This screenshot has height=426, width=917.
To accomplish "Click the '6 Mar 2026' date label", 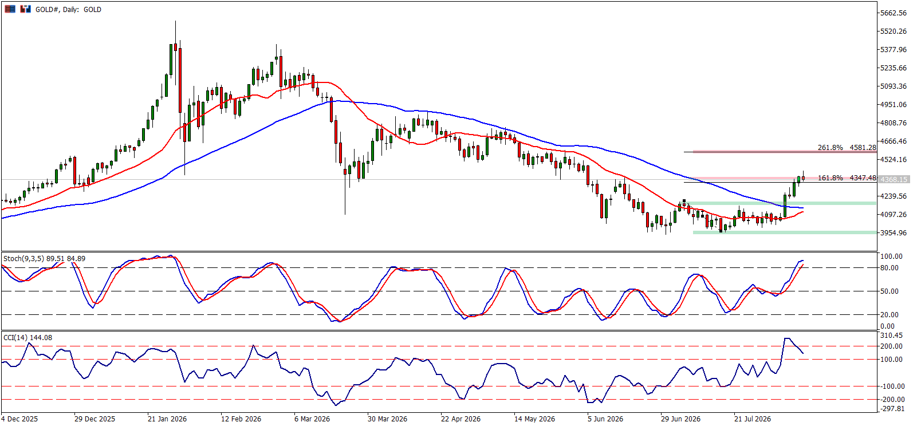I will click(312, 419).
